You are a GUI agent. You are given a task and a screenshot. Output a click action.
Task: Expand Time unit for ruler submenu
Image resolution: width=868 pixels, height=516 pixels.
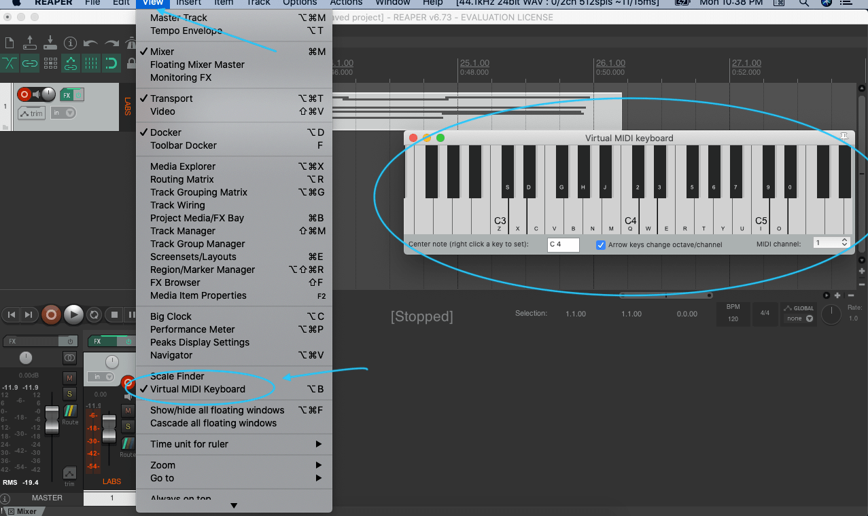(x=234, y=444)
